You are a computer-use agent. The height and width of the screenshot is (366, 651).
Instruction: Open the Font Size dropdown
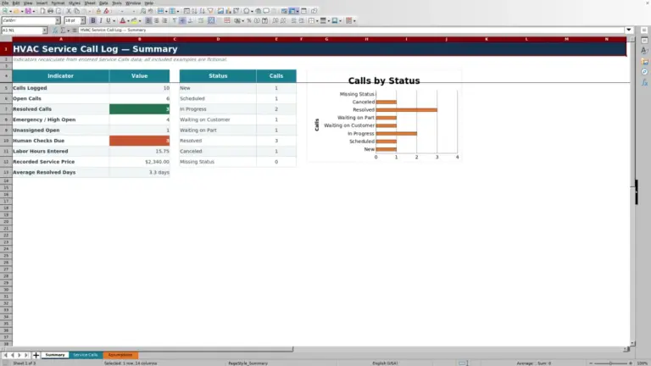pos(82,20)
